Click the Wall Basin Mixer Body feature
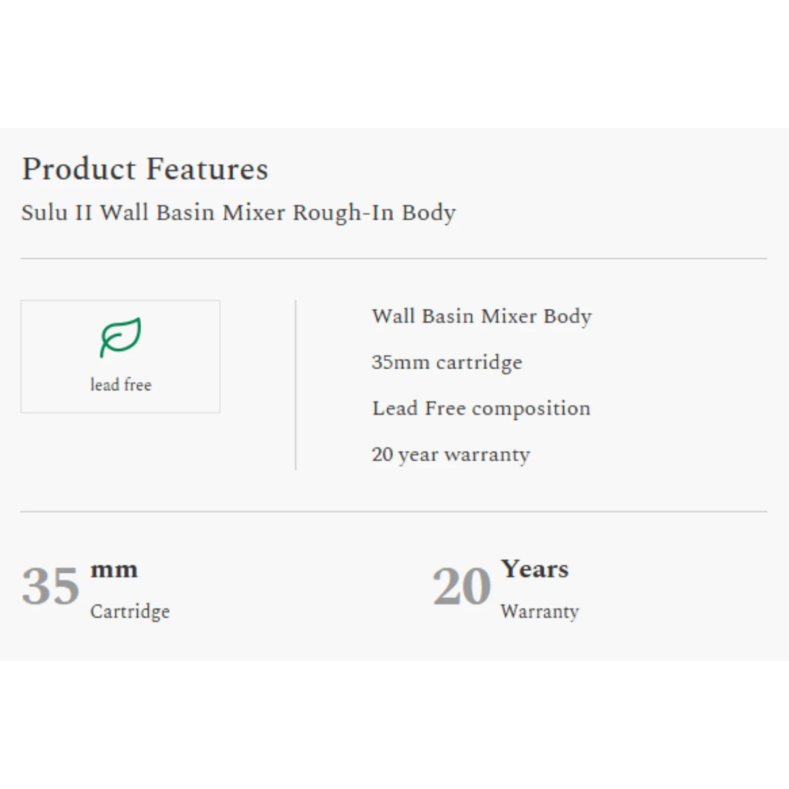The image size is (789, 789). 481,316
